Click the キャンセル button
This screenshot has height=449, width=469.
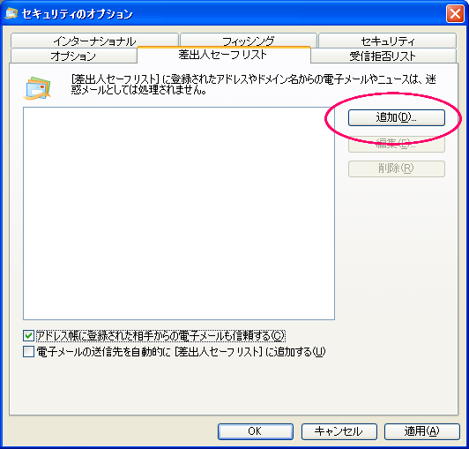[339, 431]
